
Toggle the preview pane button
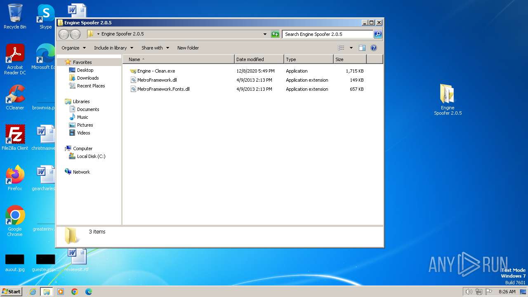362,48
